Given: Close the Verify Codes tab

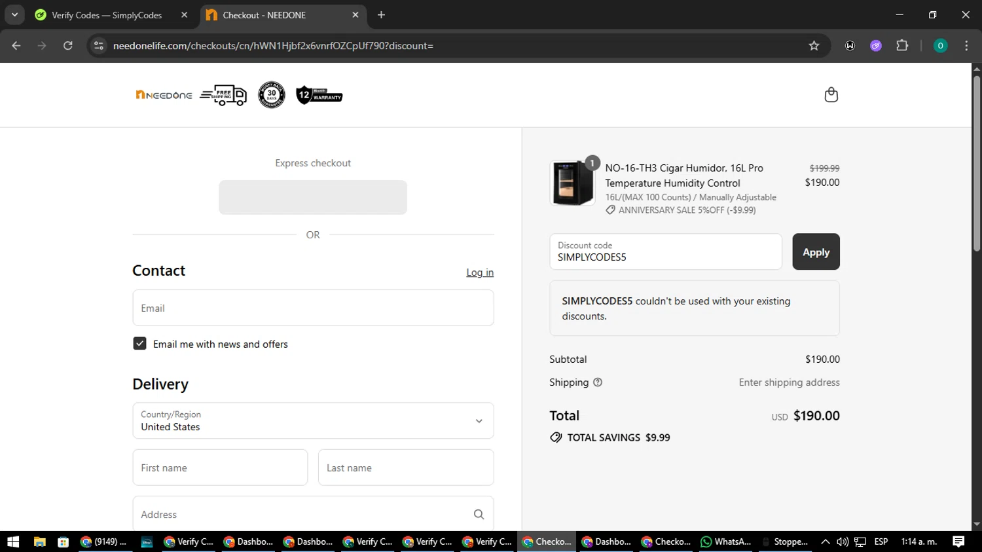Looking at the screenshot, I should coord(184,15).
